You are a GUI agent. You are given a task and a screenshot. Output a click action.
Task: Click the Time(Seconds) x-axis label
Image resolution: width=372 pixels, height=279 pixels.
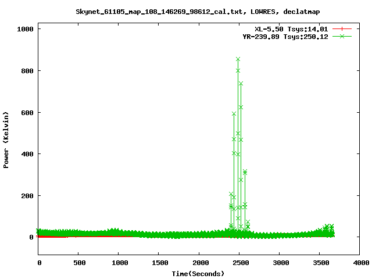click(198, 273)
